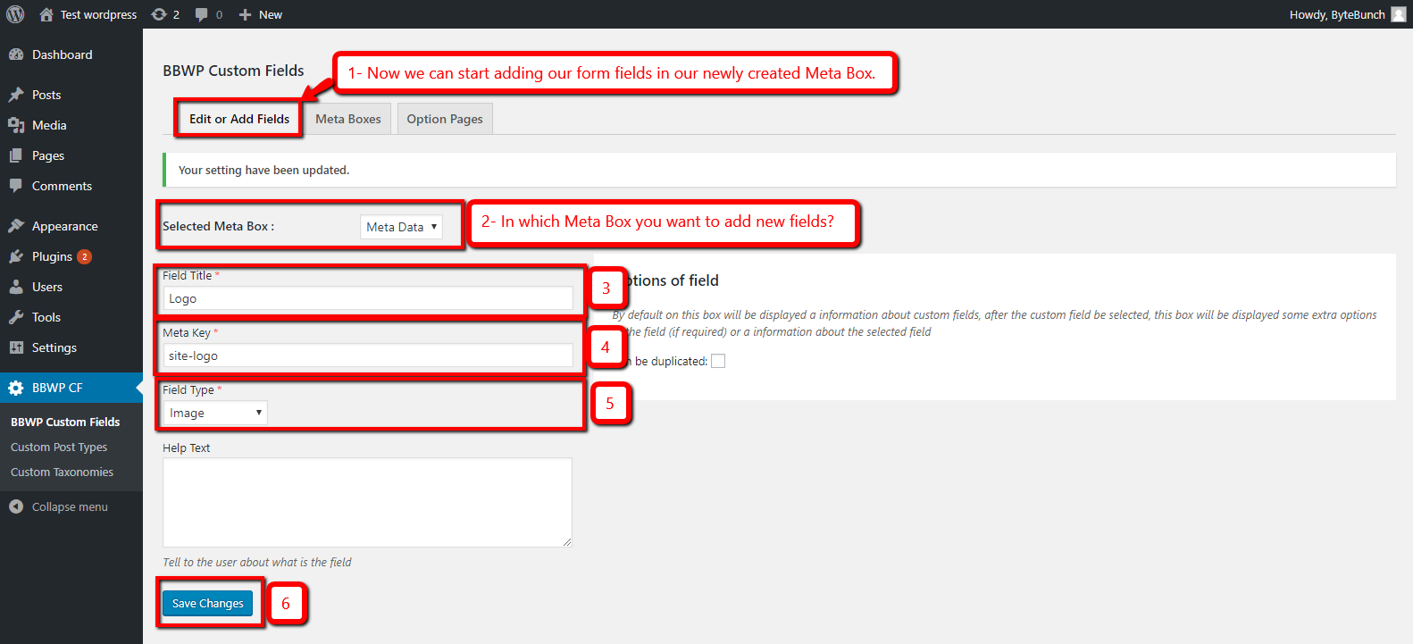Click the Field Title label
The image size is (1413, 644).
(188, 275)
